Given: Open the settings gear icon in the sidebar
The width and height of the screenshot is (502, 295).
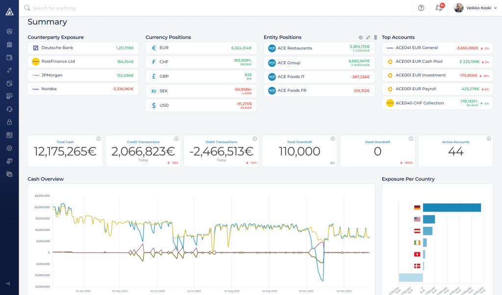Looking at the screenshot, I should pyautogui.click(x=9, y=148).
